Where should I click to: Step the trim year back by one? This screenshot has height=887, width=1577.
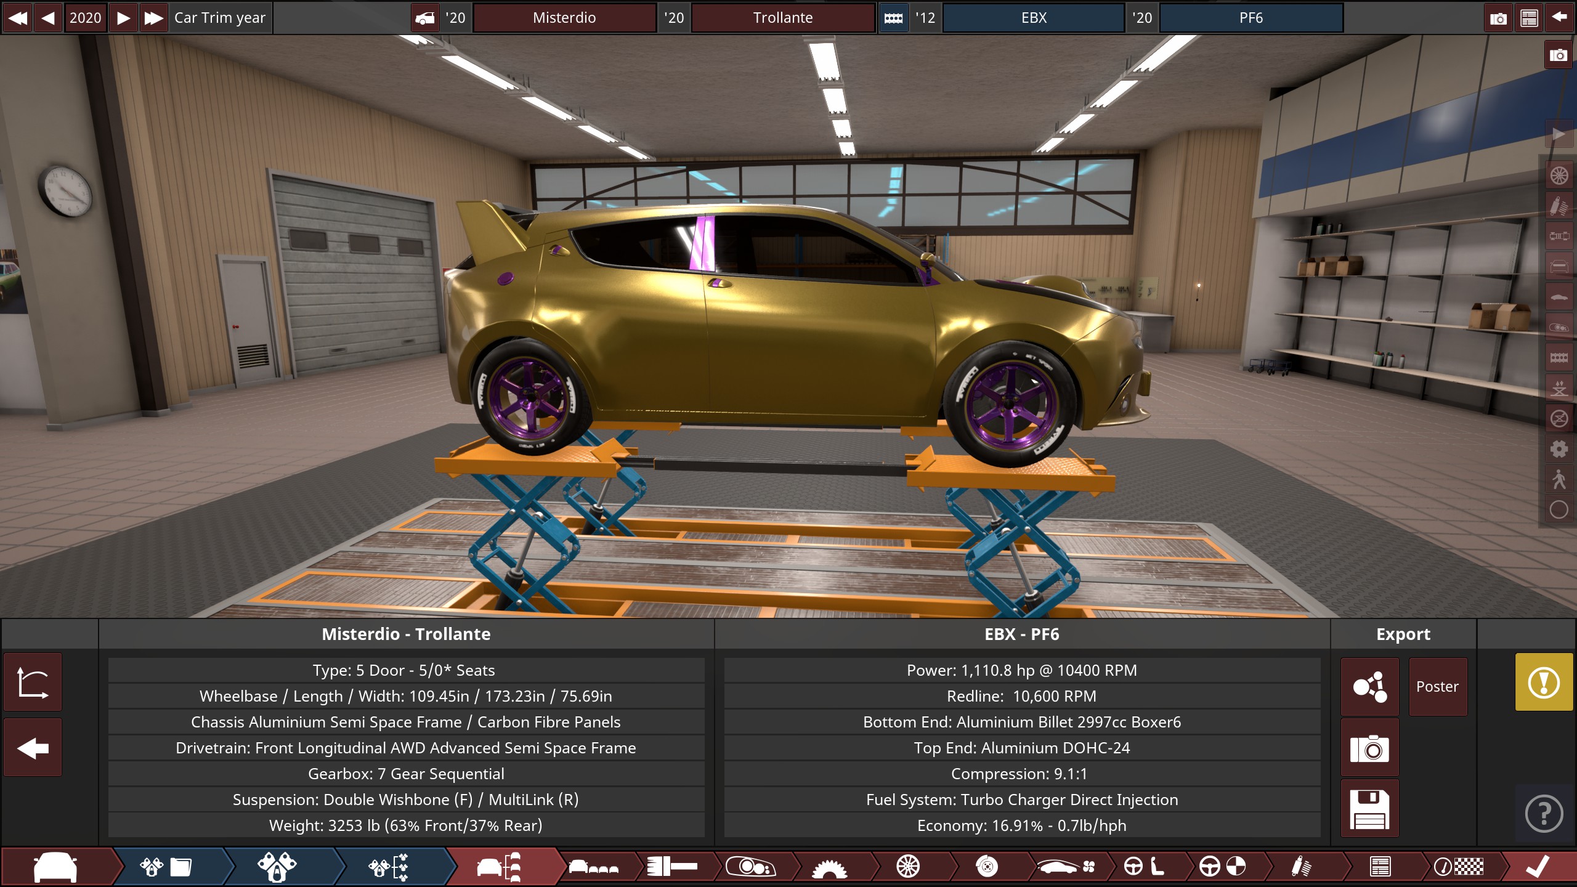click(48, 18)
